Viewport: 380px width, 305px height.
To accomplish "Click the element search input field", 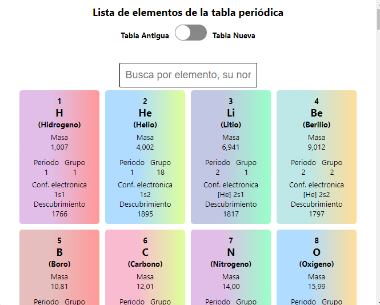I will 188,75.
